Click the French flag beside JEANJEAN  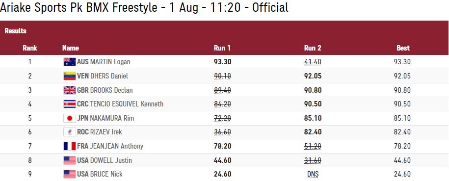[70, 146]
